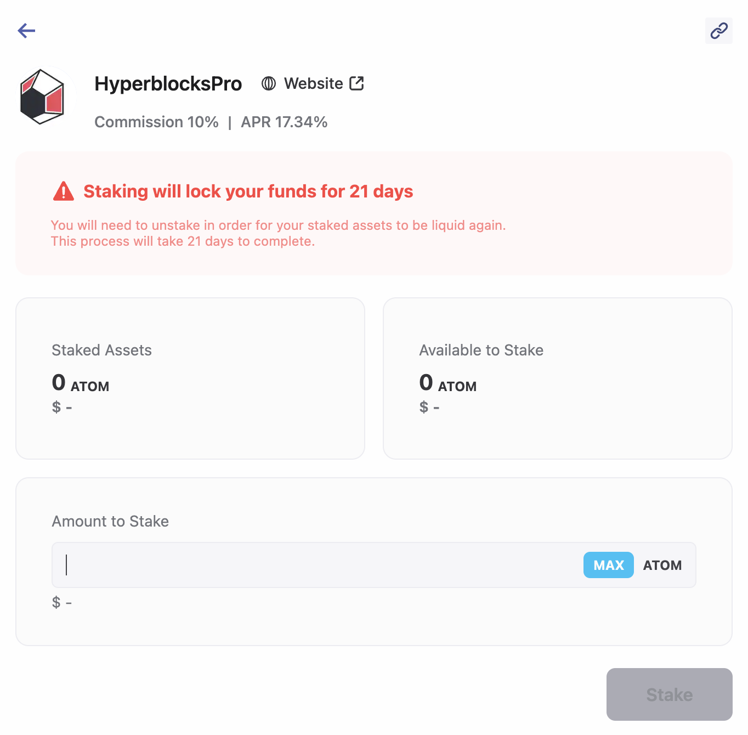Select the Staked Assets heading

click(101, 350)
